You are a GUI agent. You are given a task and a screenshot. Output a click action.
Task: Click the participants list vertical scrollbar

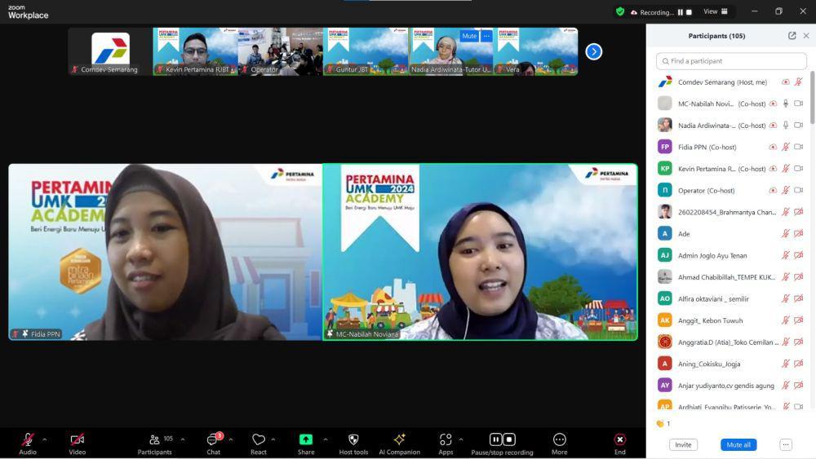pos(813,98)
